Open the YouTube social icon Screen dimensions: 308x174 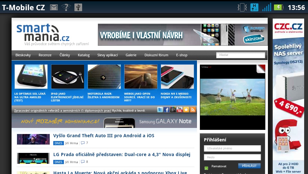[x=180, y=110]
